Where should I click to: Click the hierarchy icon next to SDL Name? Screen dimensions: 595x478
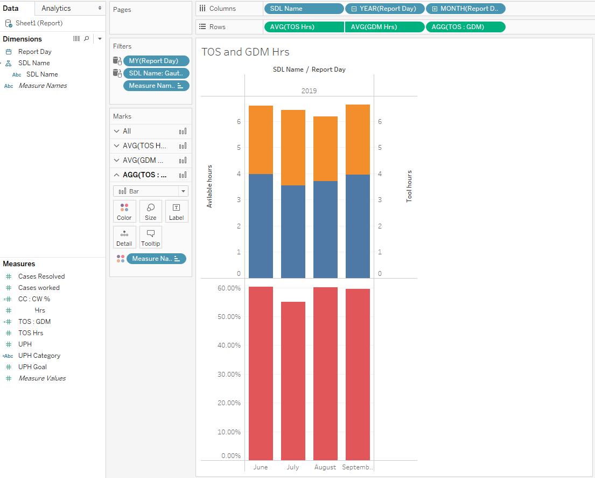9,63
